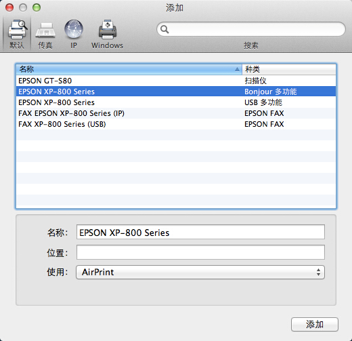The height and width of the screenshot is (341, 352).
Task: Click the green zoom window button
Action: coord(37,7)
